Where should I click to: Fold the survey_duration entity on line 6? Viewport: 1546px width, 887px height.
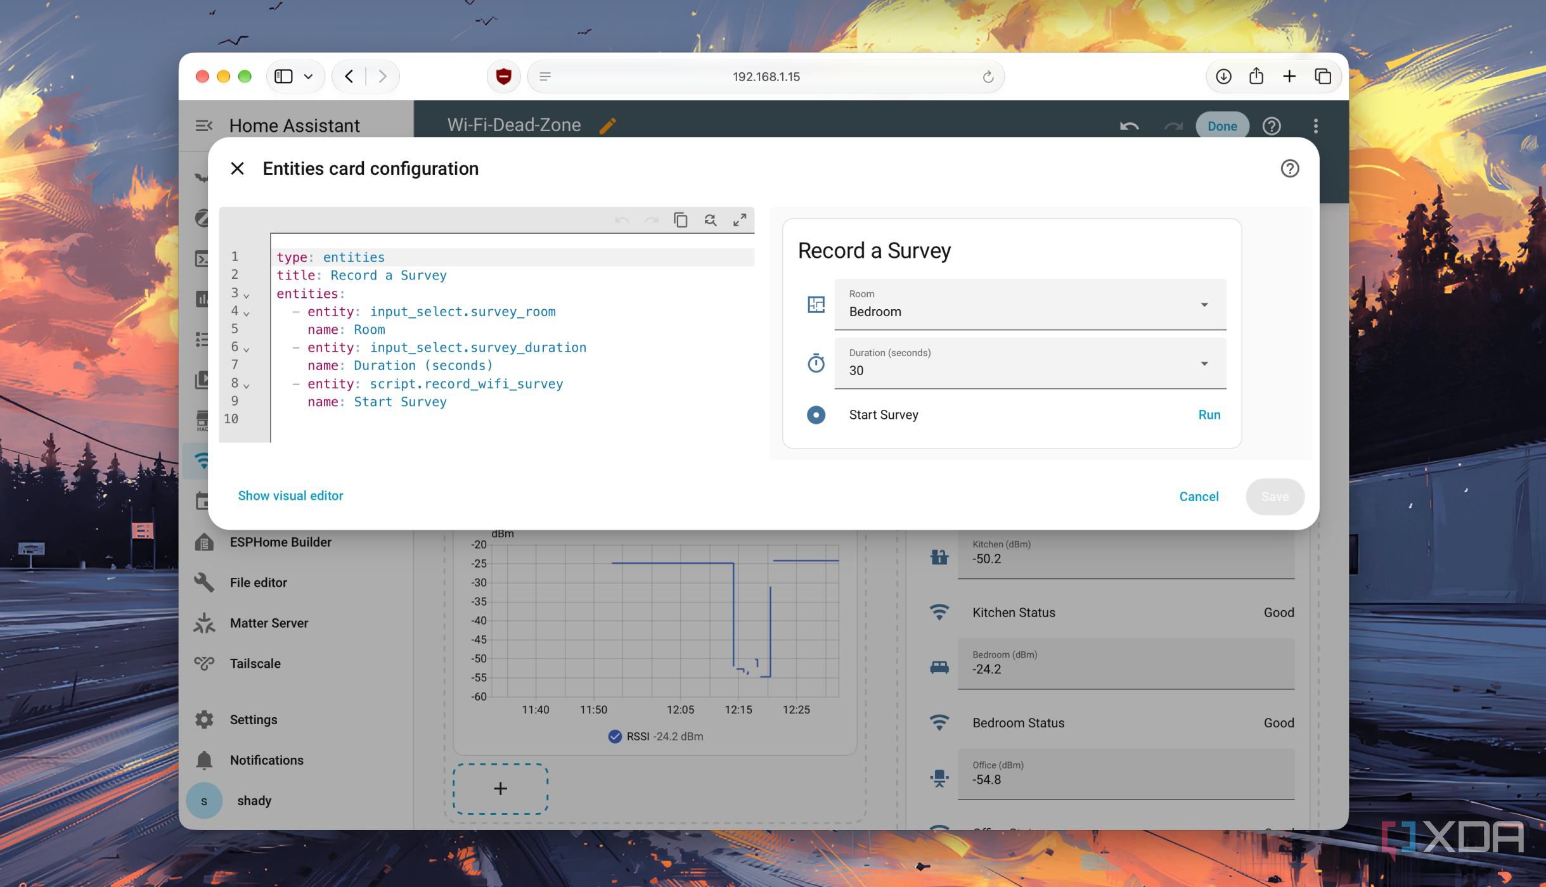tap(247, 349)
